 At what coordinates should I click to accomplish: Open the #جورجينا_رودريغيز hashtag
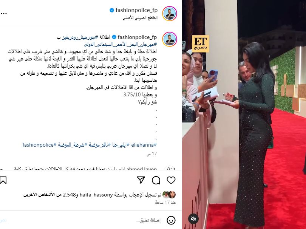[x=80, y=37]
